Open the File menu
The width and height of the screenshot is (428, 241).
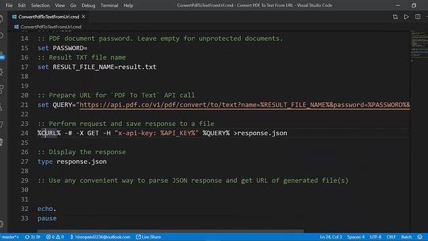9,5
